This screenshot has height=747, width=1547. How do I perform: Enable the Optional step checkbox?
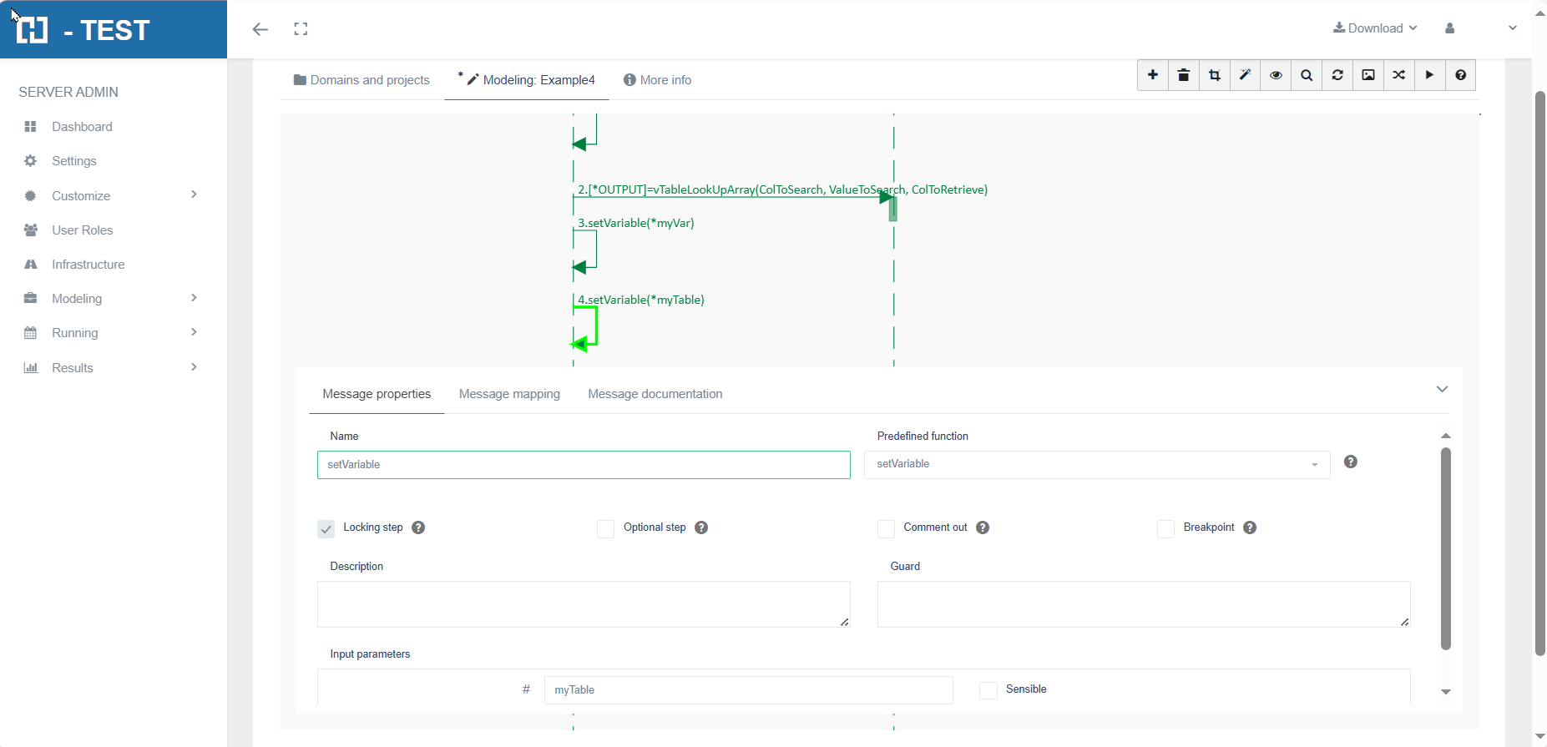tap(606, 528)
